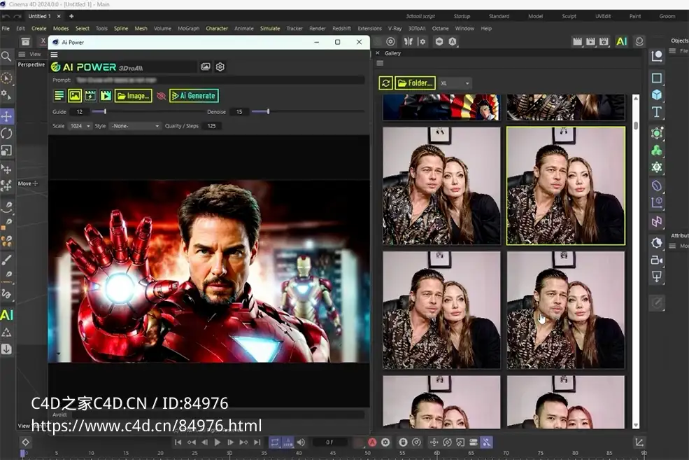This screenshot has height=460, width=689.
Task: Open the search magnifier in left toolbar
Action: [x=6, y=56]
